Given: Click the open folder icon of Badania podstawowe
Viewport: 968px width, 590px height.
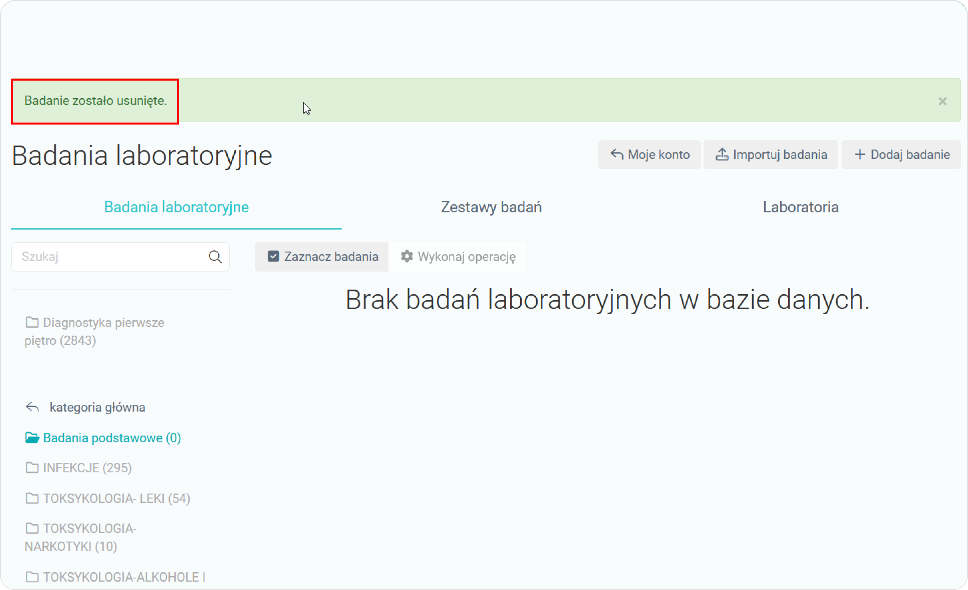Looking at the screenshot, I should point(32,438).
